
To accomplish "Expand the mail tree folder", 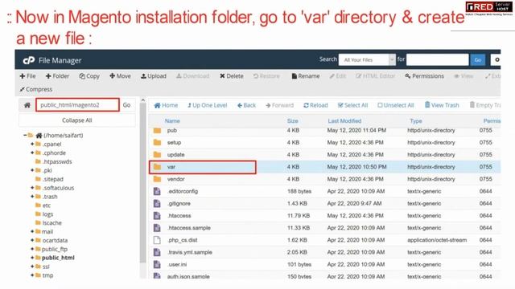I will point(32,231).
